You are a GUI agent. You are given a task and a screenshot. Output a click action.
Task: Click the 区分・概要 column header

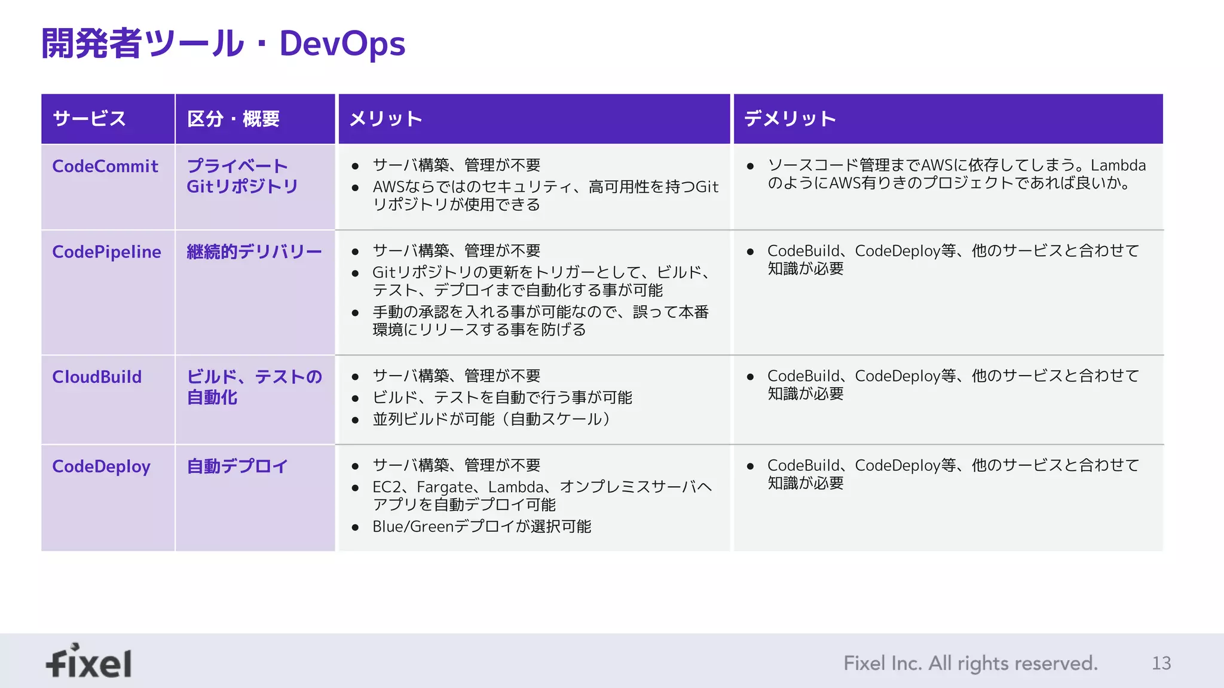tap(234, 118)
